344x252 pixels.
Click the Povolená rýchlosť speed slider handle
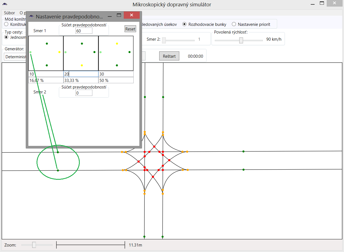[241, 40]
